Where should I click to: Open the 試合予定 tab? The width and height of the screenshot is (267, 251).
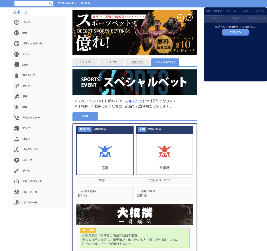click(137, 62)
